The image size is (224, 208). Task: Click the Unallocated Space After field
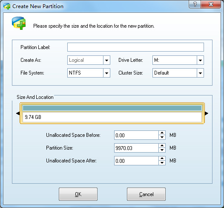[x=136, y=161]
